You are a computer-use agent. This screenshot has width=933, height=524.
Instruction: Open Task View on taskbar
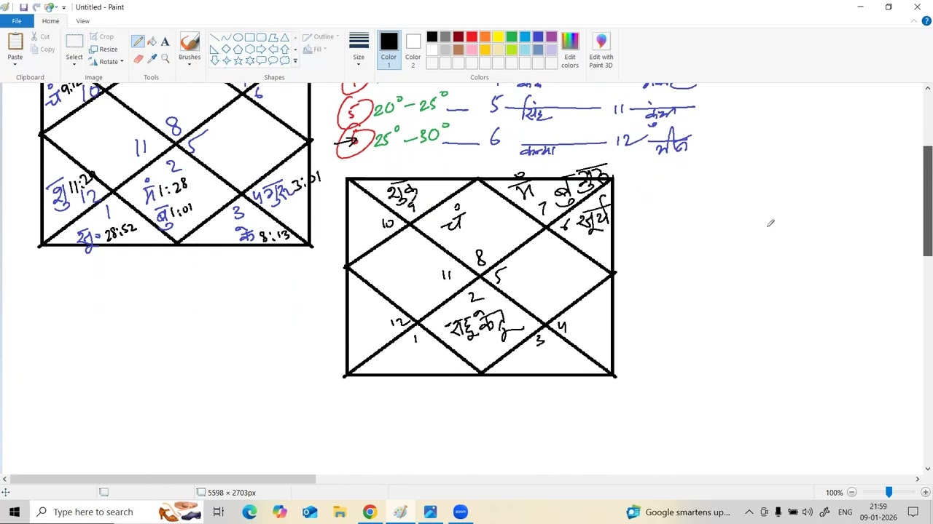coord(218,512)
